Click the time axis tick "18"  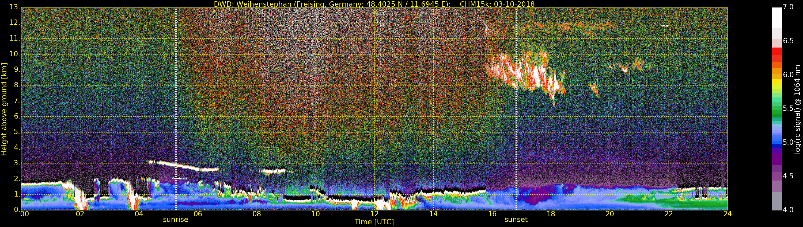[x=551, y=214]
